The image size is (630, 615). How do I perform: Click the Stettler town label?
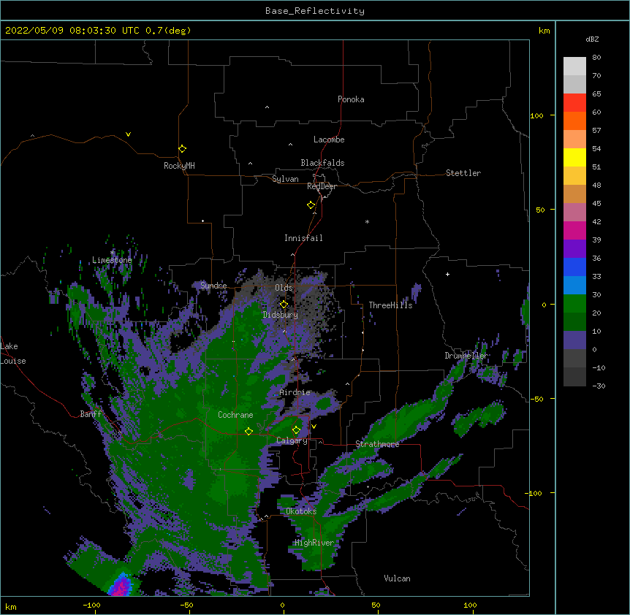click(x=463, y=173)
